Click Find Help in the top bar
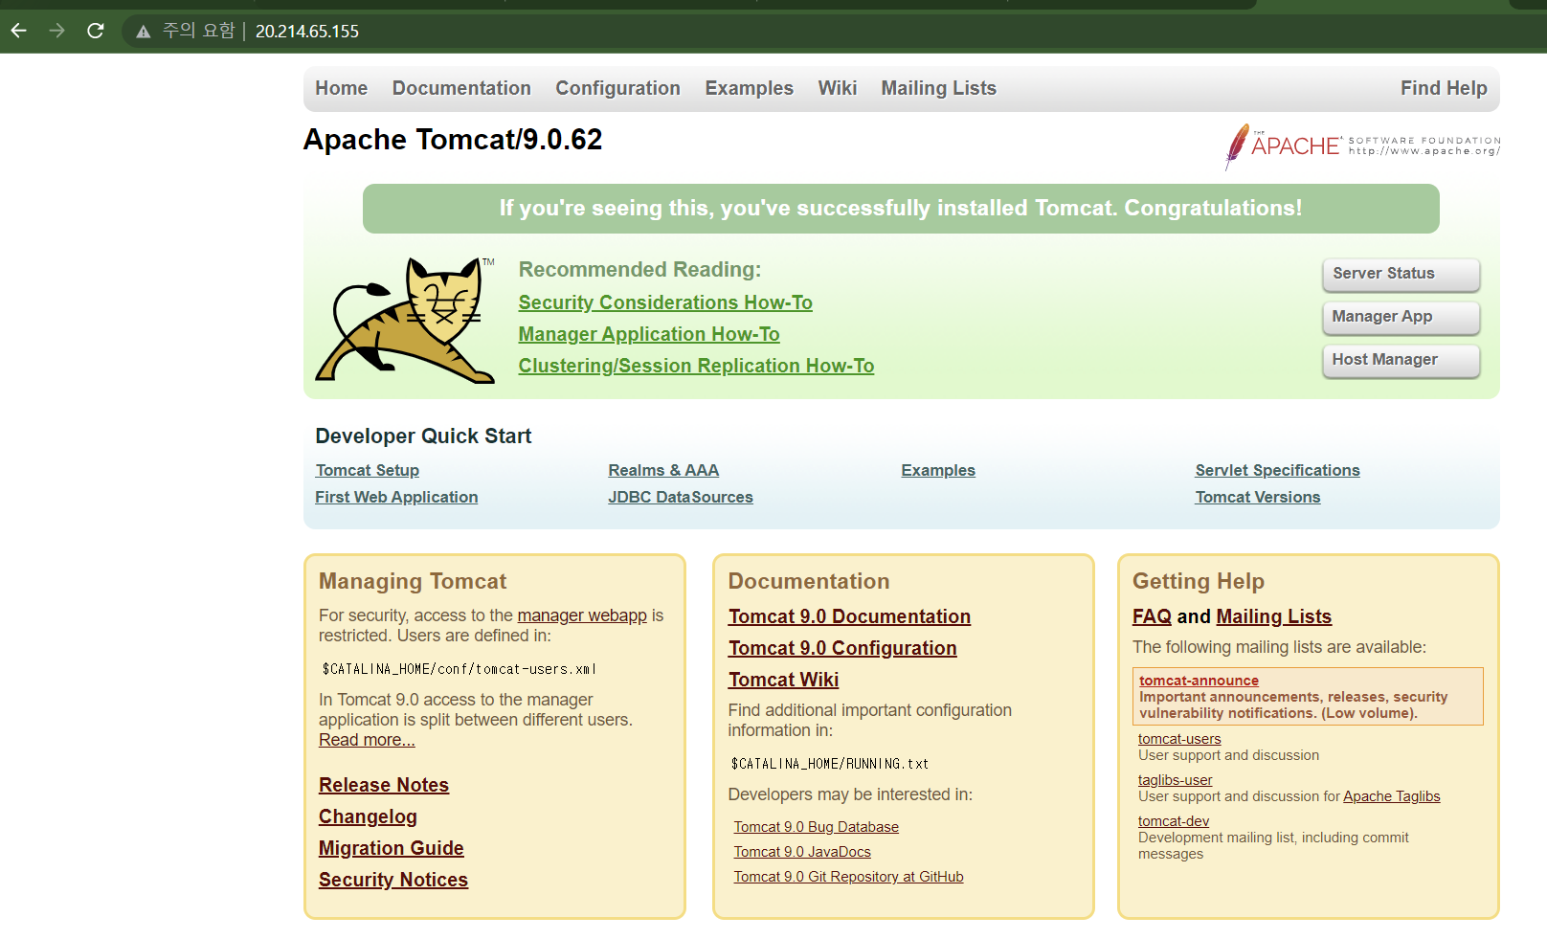 tap(1444, 88)
